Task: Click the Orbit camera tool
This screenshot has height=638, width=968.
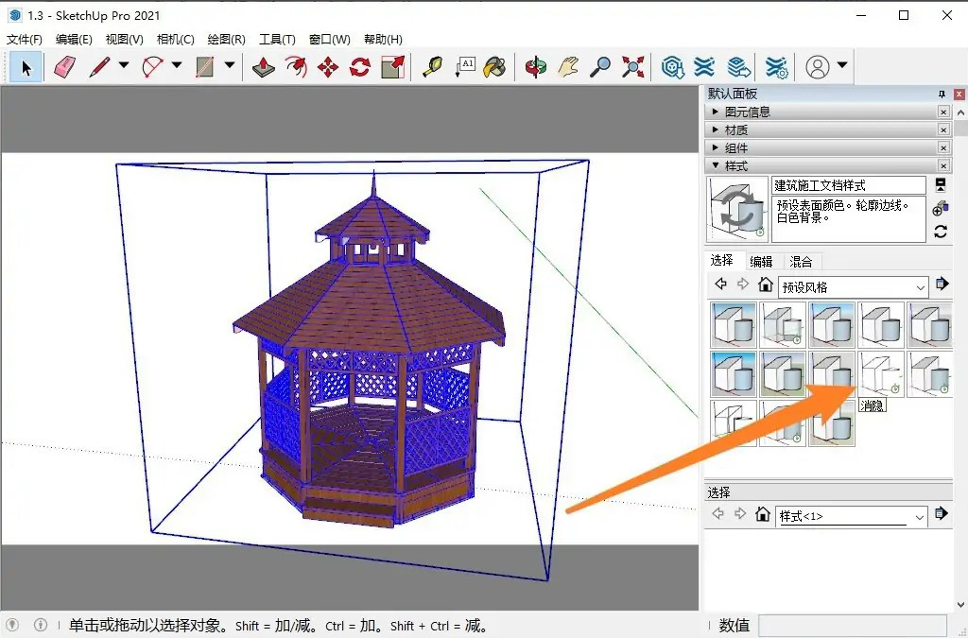Action: click(x=536, y=67)
